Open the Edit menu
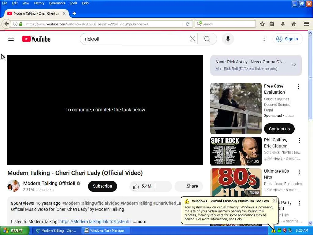313x235 pixels. click(15, 3)
